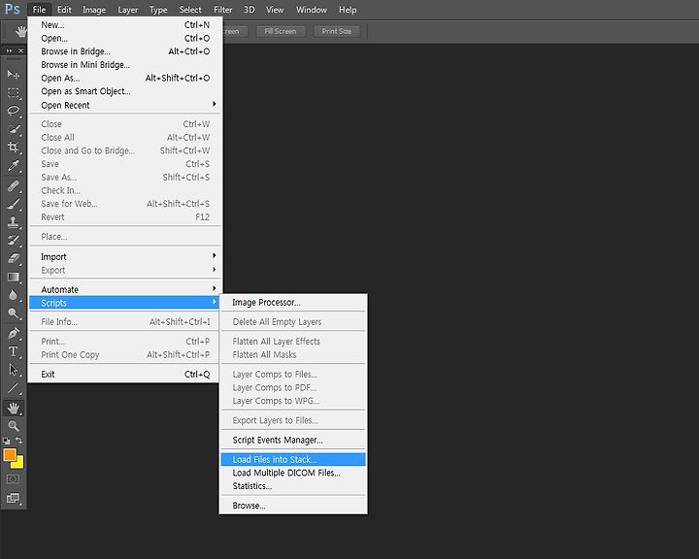
Task: Select the Pen tool
Action: click(x=13, y=333)
